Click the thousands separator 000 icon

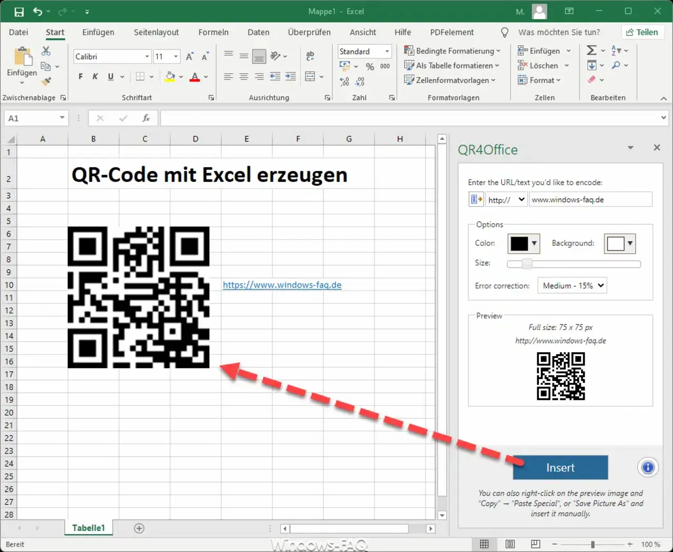[x=385, y=66]
